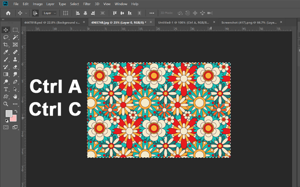Change screen mode button

point(15,127)
